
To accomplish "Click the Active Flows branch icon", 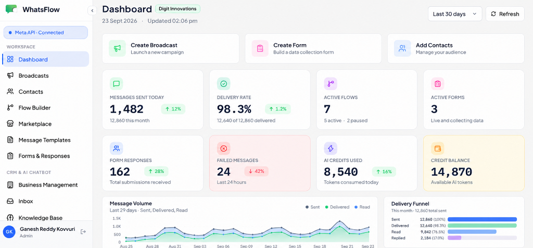I will pos(331,83).
